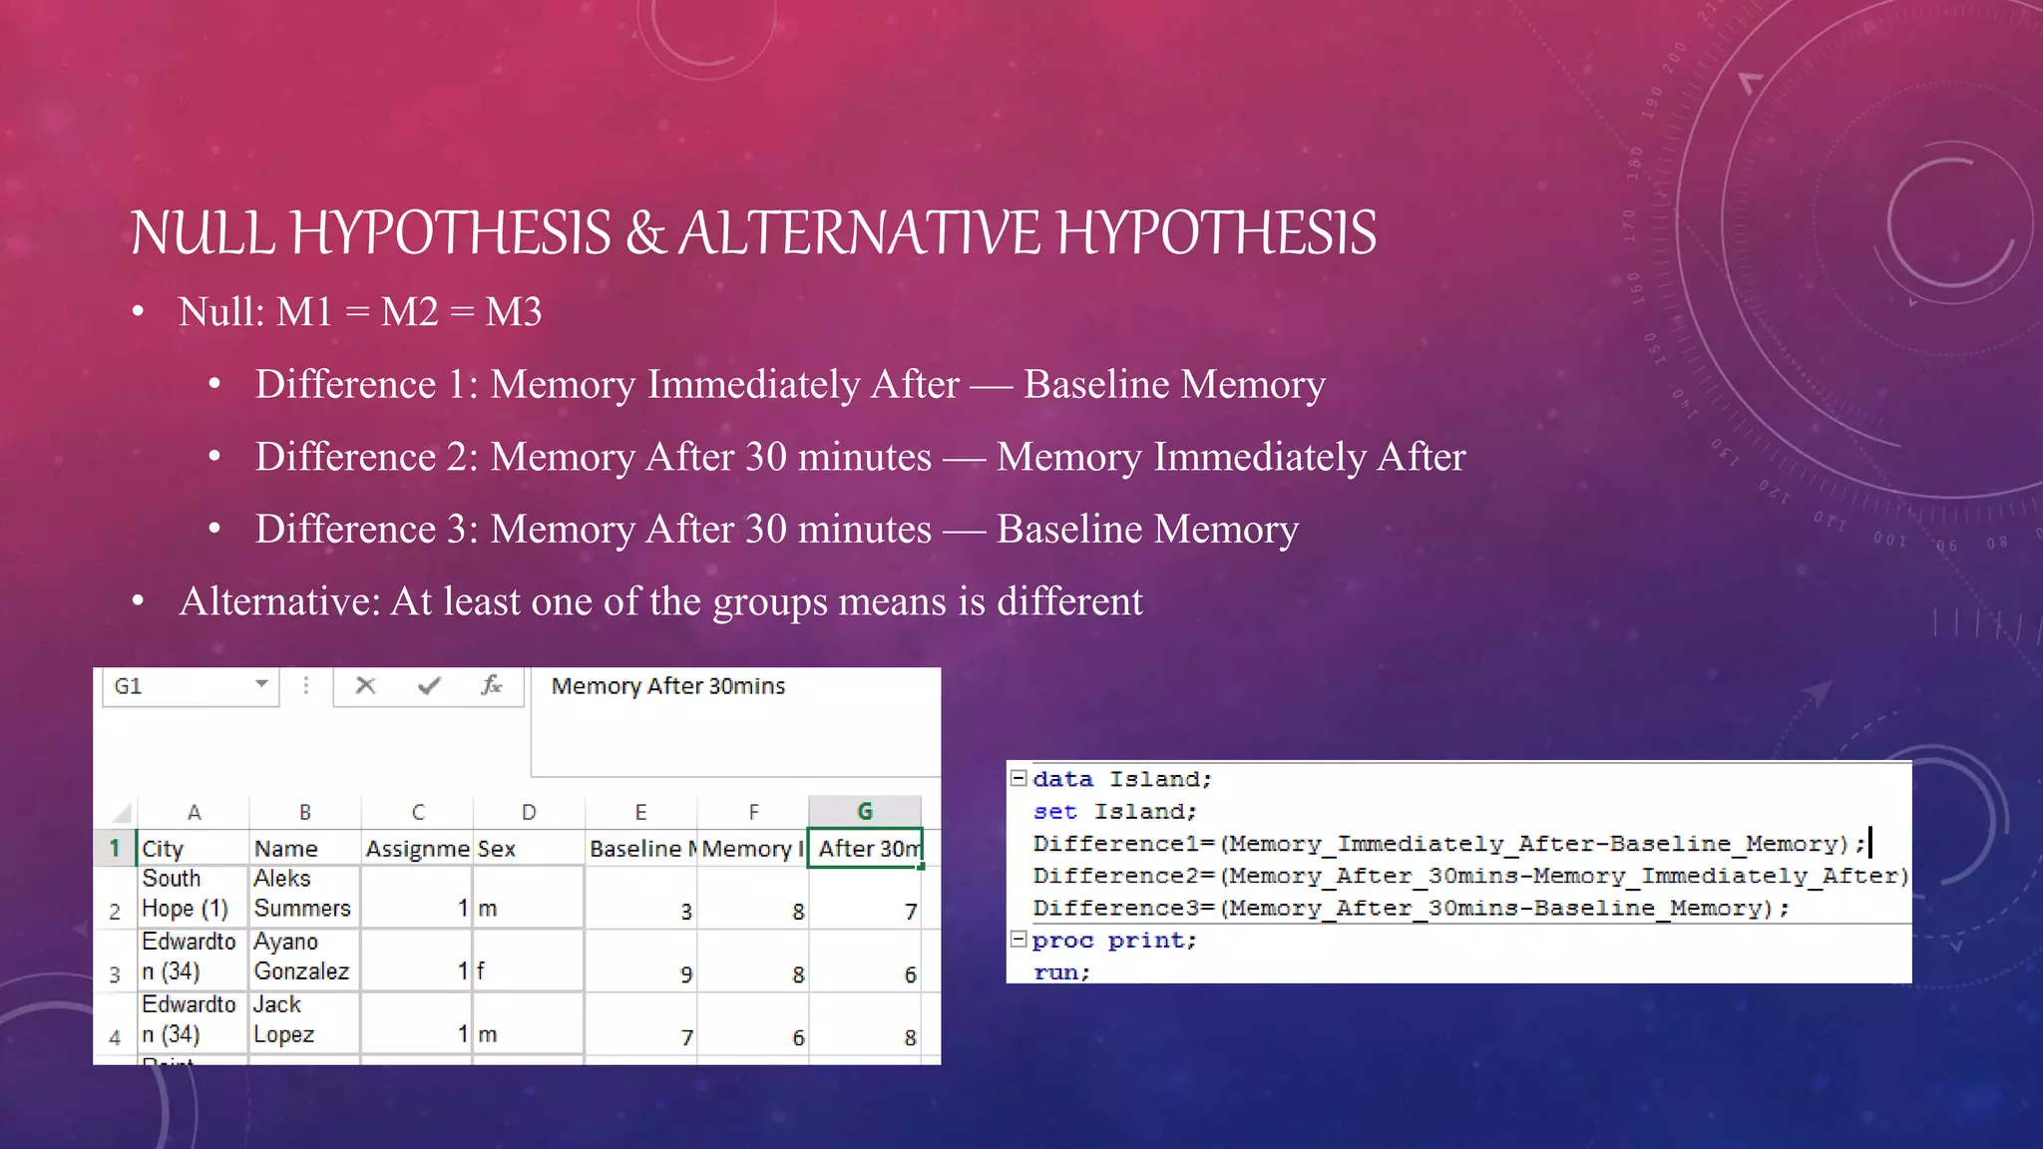Image resolution: width=2043 pixels, height=1149 pixels.
Task: Click the Difference3 line in the code editor
Action: (1410, 908)
